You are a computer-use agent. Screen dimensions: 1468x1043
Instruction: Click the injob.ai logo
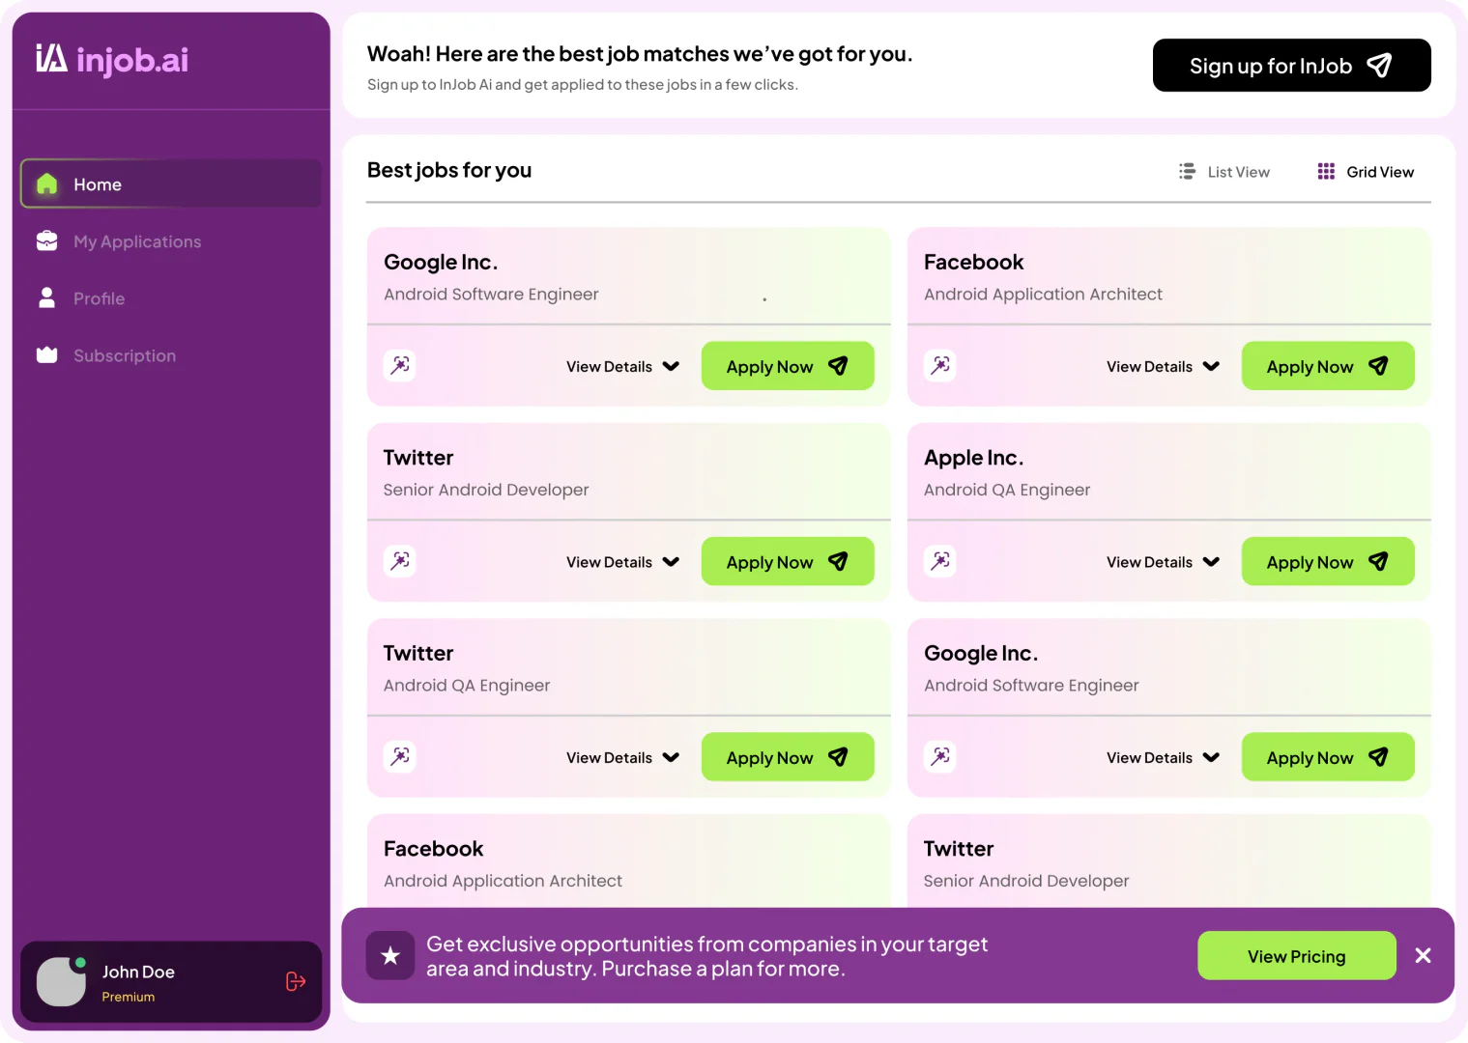(x=111, y=60)
